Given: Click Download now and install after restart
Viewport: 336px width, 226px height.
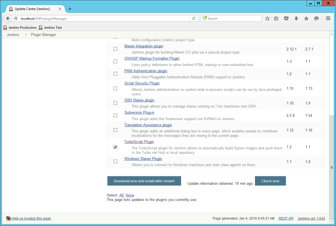Looking at the screenshot, I should coord(144,181).
